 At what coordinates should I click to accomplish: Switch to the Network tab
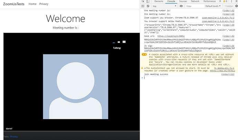[195, 1]
